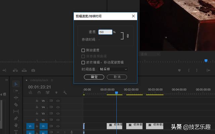Toggle sync lock on track V2

click(51, 120)
